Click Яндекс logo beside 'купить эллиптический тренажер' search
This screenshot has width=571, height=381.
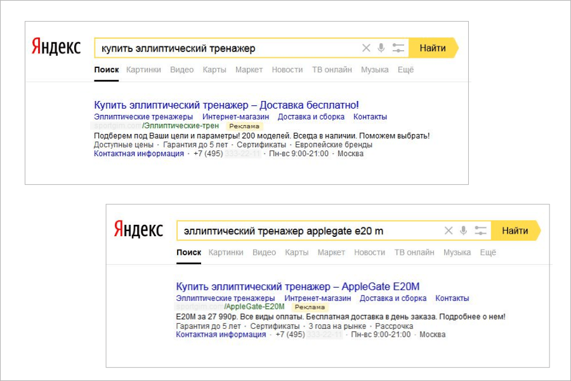click(56, 46)
